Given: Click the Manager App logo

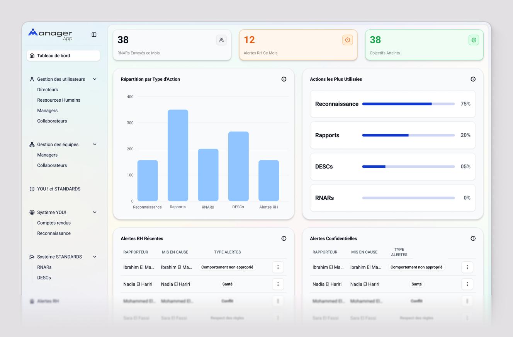Looking at the screenshot, I should pos(50,34).
